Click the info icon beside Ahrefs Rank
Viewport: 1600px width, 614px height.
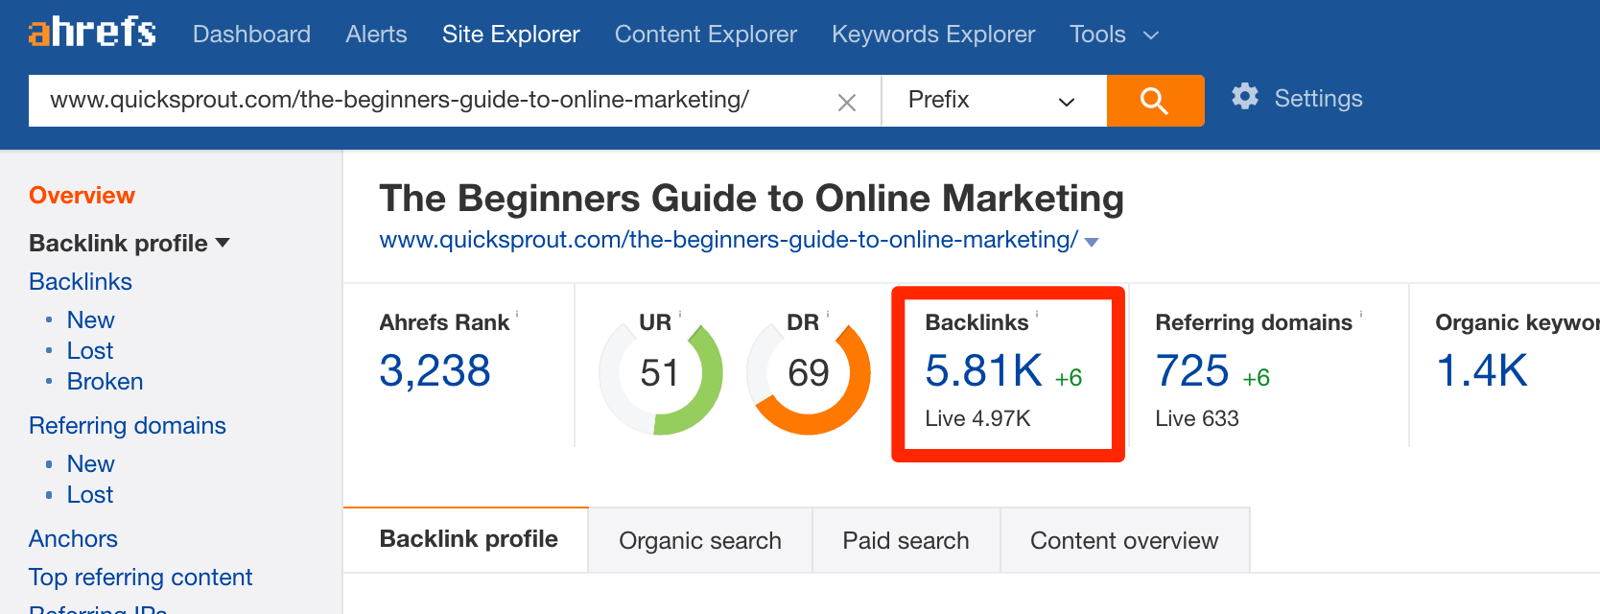[517, 314]
